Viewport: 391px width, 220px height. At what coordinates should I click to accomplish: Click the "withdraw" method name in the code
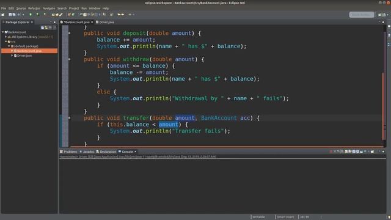[136, 59]
